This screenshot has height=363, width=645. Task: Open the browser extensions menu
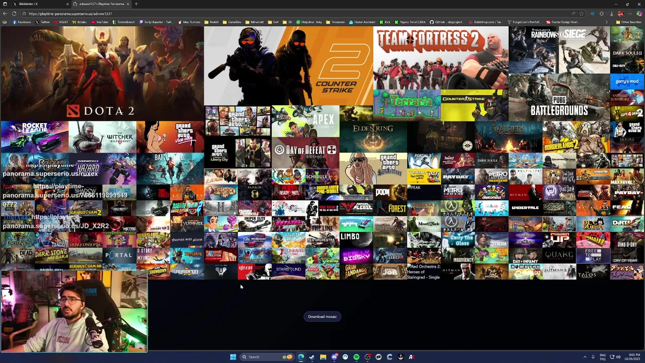pyautogui.click(x=602, y=14)
